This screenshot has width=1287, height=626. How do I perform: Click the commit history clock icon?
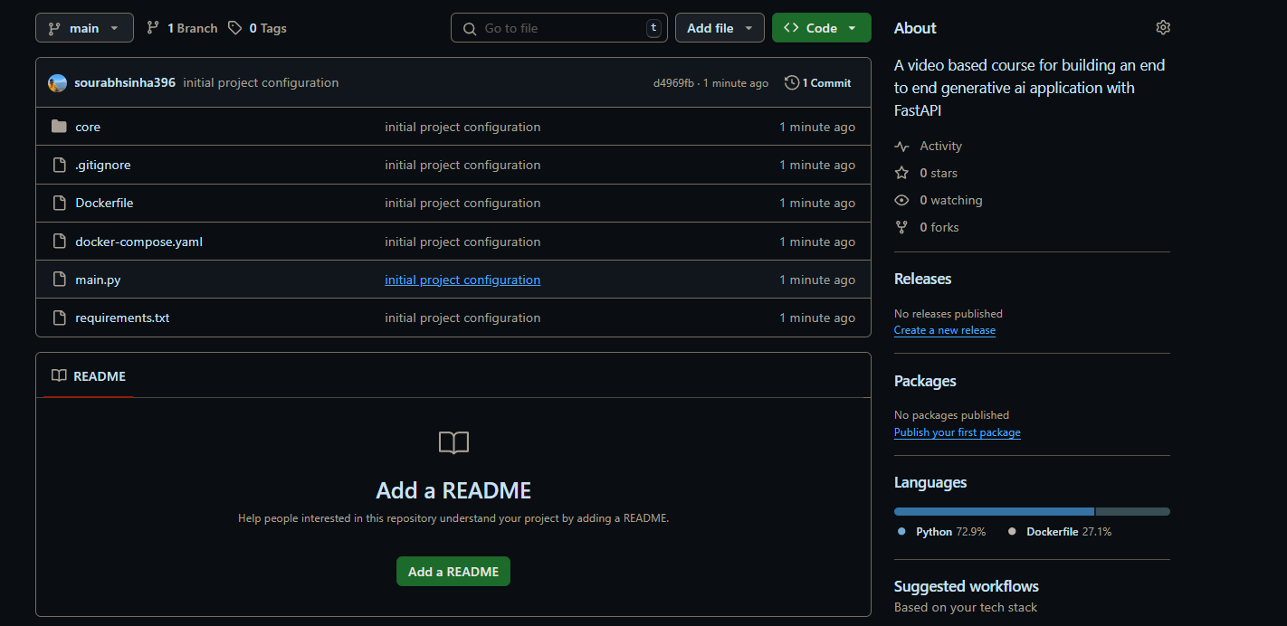tap(792, 83)
